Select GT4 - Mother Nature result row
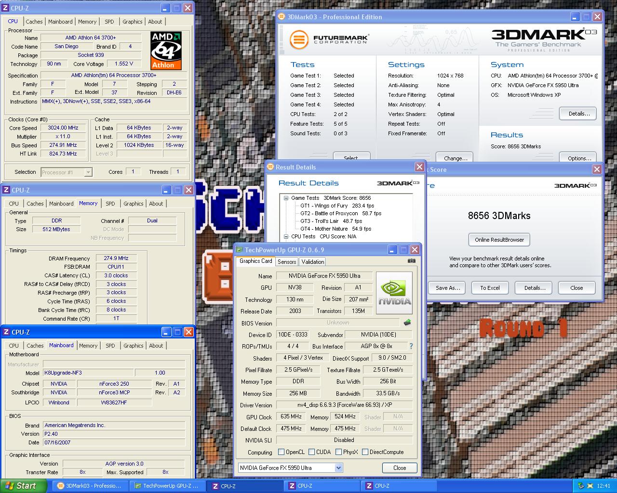 [336, 229]
